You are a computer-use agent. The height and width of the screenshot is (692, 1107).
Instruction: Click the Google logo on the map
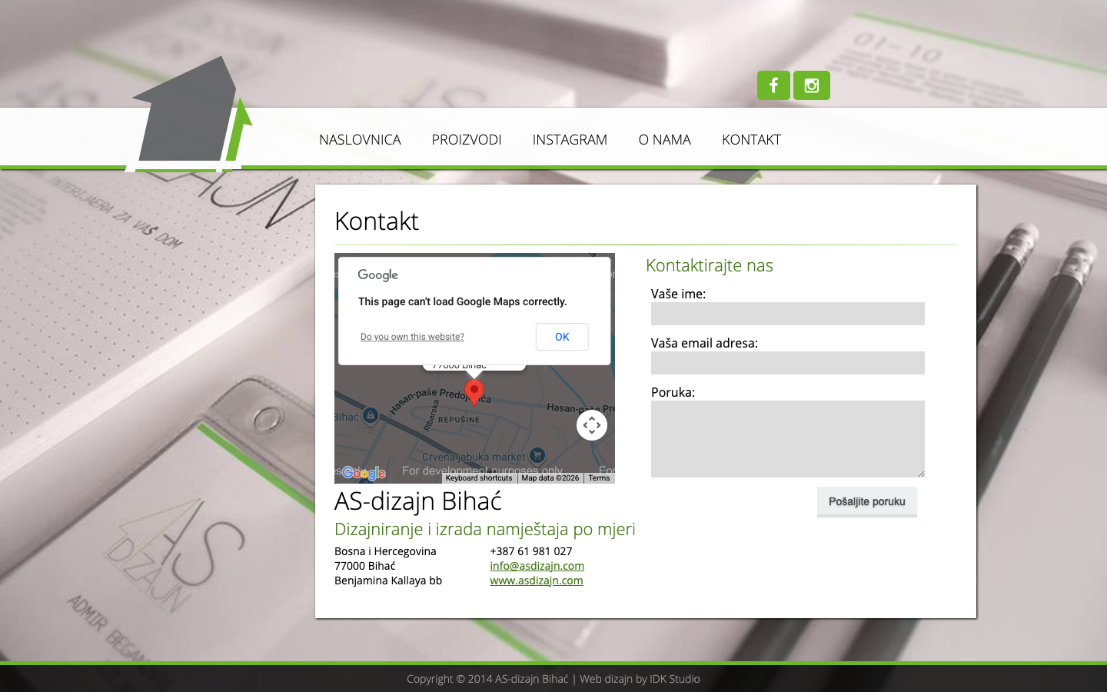point(364,473)
